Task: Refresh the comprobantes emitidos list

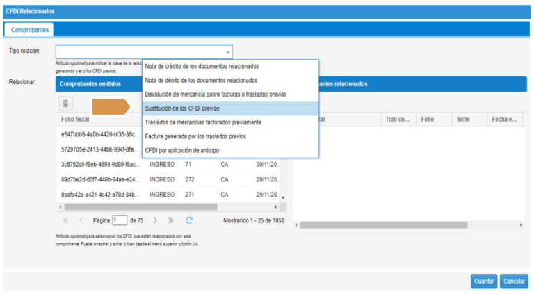Action: point(188,220)
